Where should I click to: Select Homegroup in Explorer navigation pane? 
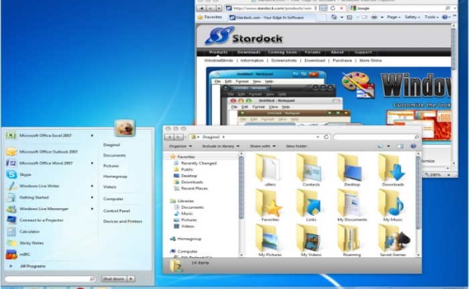pyautogui.click(x=186, y=239)
